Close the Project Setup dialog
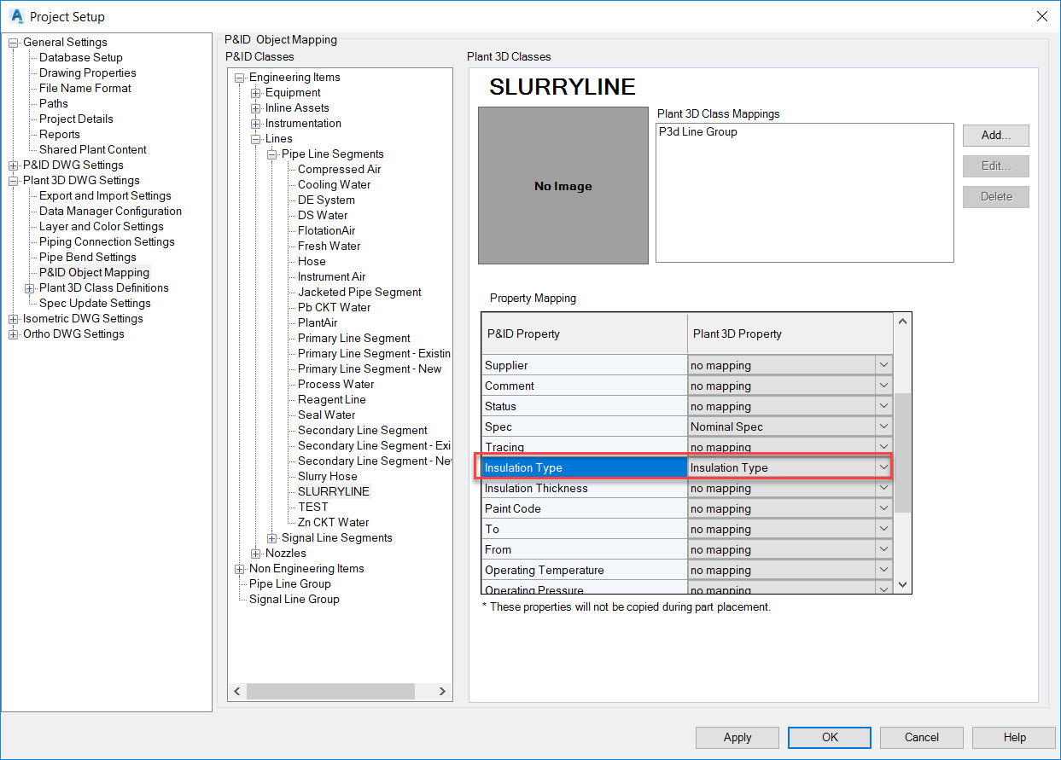The width and height of the screenshot is (1061, 760). pos(1041,16)
